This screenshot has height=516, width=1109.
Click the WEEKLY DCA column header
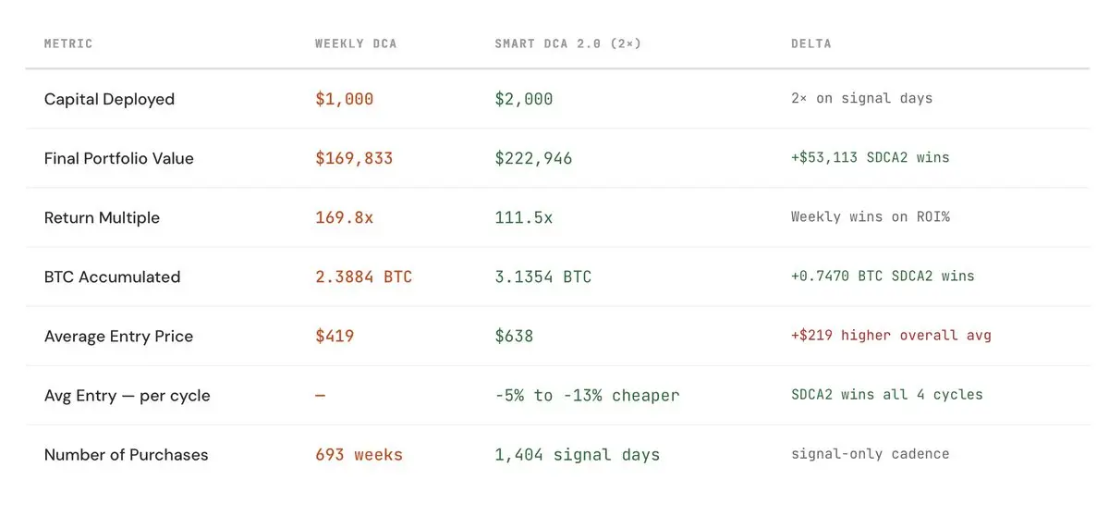(356, 43)
